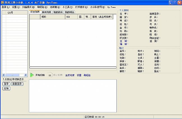Sort by 客栈 (点击可排序) column header
182x119 pixels.
point(102,17)
